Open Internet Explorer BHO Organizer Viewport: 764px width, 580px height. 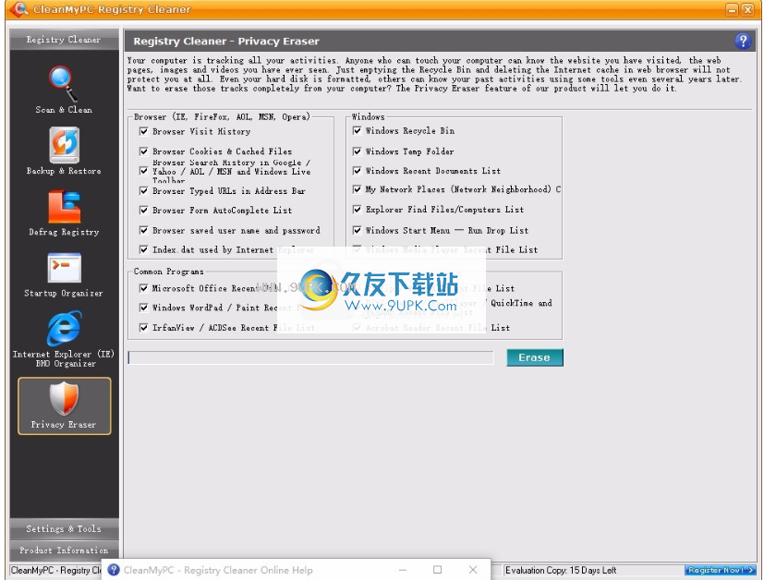(64, 340)
